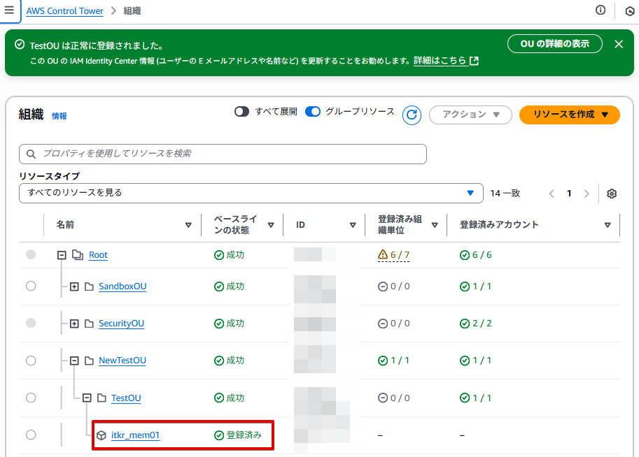Sort by the ID column

353,225
